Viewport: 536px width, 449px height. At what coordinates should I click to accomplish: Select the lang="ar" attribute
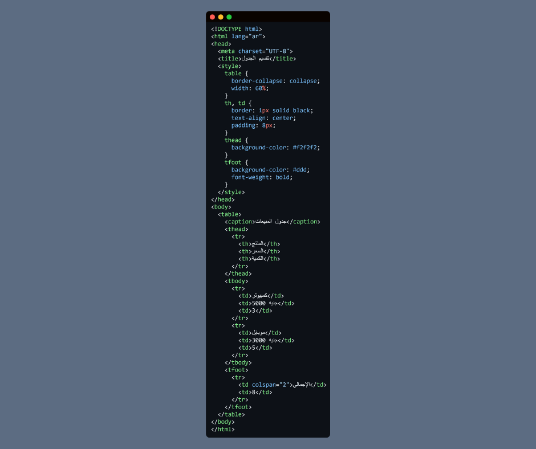point(248,36)
